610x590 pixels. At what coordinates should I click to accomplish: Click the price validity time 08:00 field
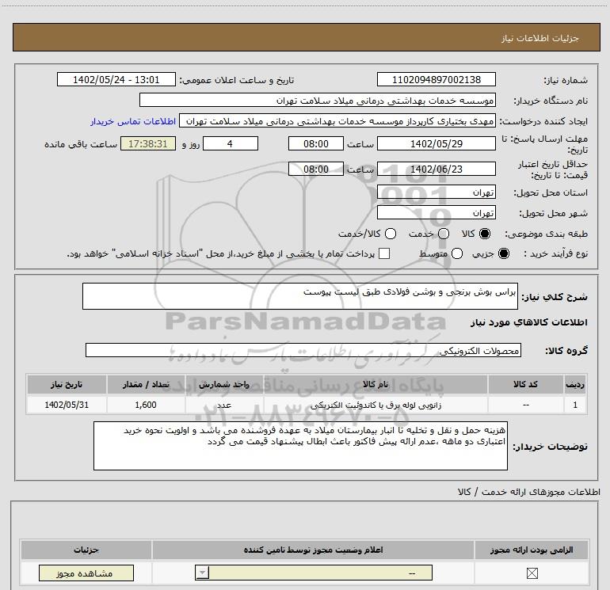click(x=316, y=169)
